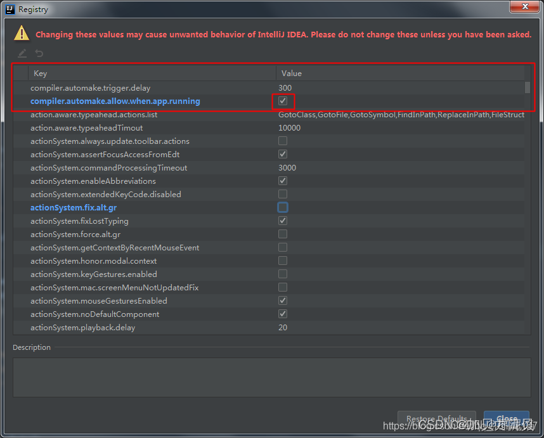The image size is (544, 438).
Task: Select actionSystem.always.update.toolbar.actions key
Action: pyautogui.click(x=110, y=141)
